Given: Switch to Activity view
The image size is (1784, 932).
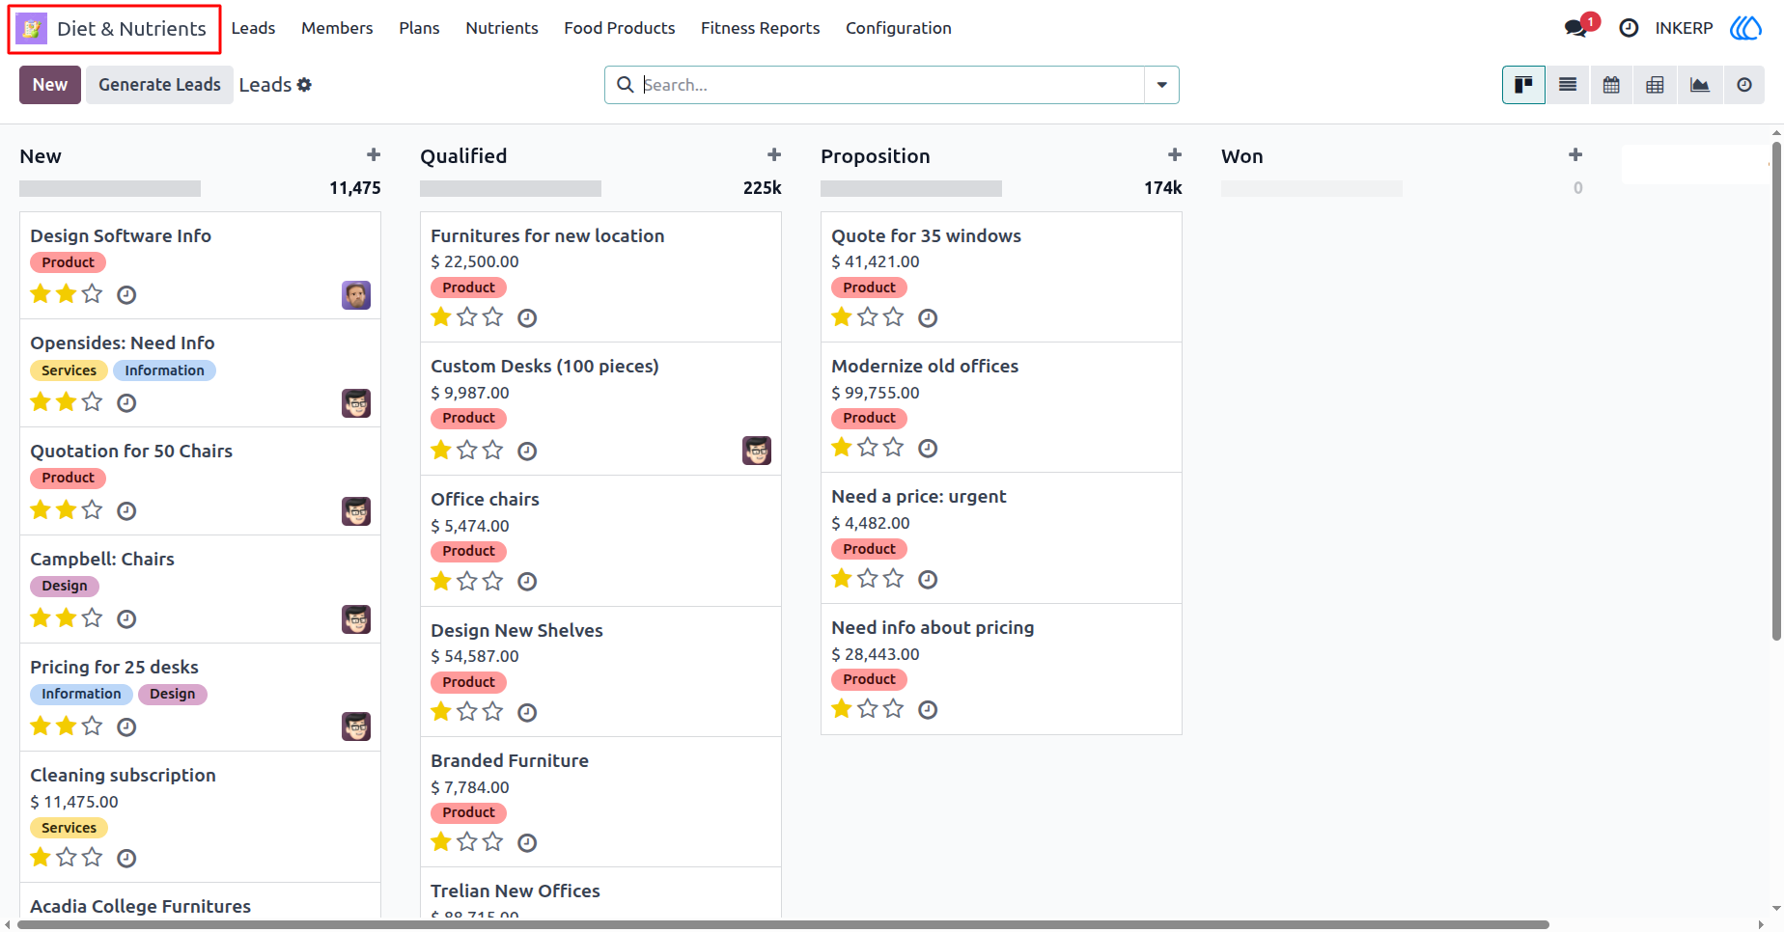Looking at the screenshot, I should click(1743, 85).
